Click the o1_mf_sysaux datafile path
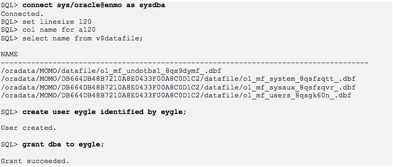Screen dimensions: 393x167 178,87
